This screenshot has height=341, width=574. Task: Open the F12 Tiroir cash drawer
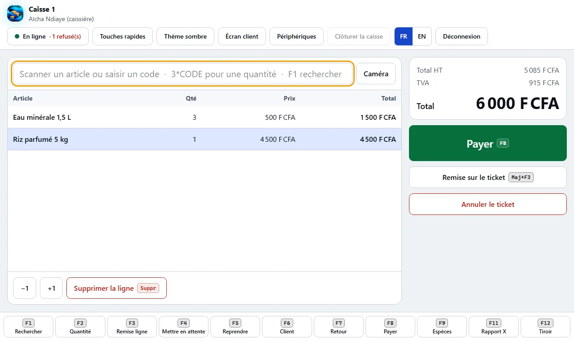click(545, 327)
